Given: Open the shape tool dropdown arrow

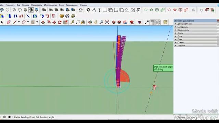Looking at the screenshot, I should coord(37,22).
